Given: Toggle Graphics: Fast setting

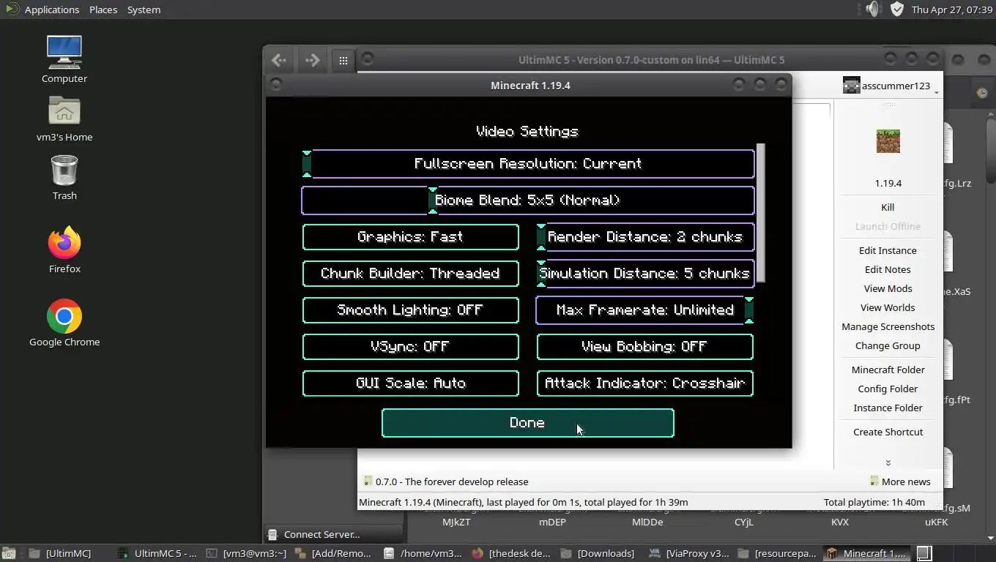Looking at the screenshot, I should click(411, 237).
